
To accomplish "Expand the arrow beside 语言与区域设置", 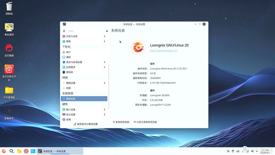I will (105, 62).
